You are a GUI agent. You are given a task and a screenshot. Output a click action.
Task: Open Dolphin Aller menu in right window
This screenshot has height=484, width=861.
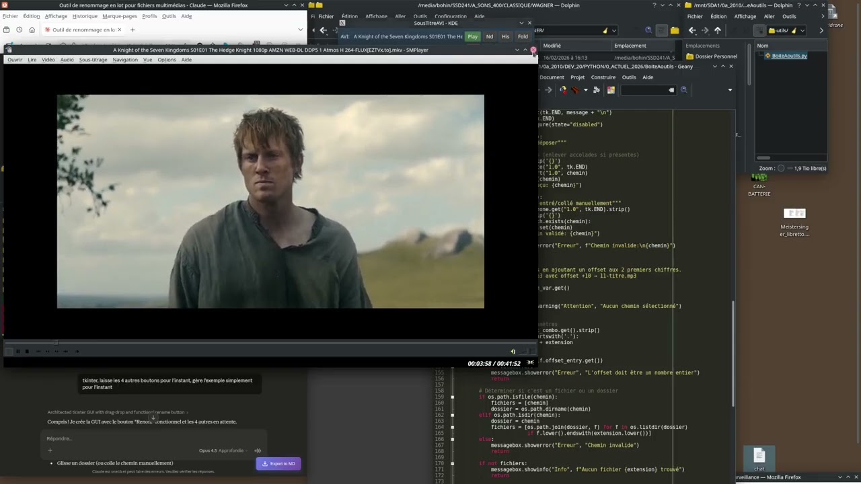coord(769,16)
